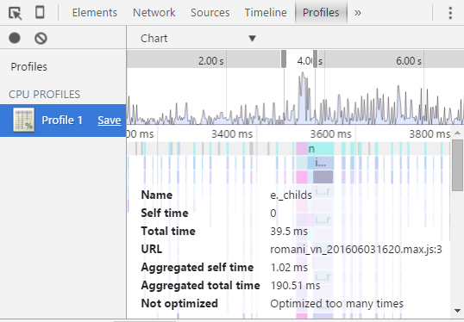The image size is (464, 322).
Task: Click the 3400 ms ruler label
Action: [232, 134]
